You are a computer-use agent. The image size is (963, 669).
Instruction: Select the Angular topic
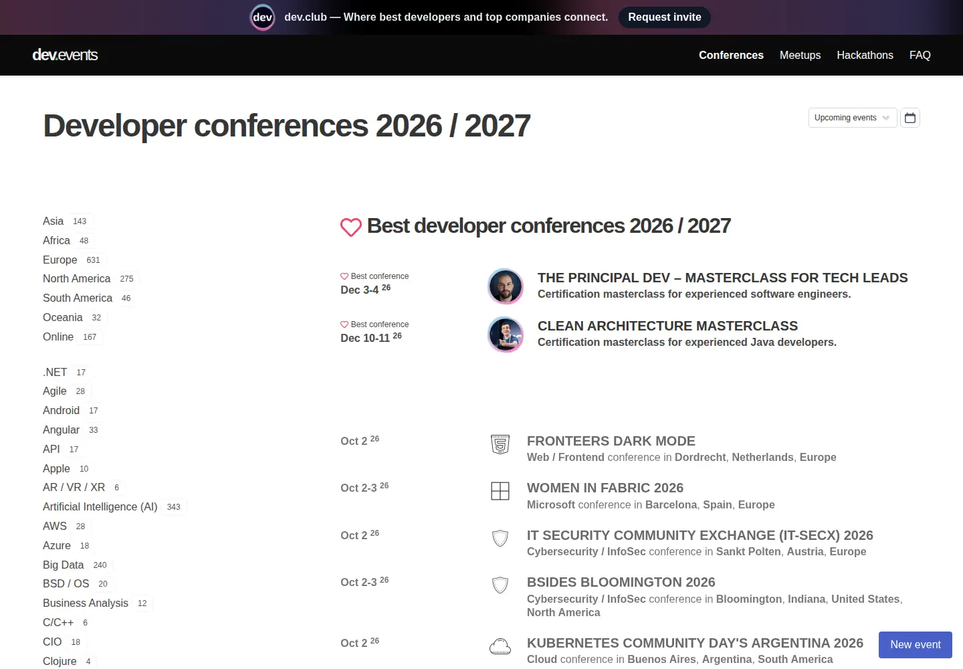pyautogui.click(x=61, y=429)
